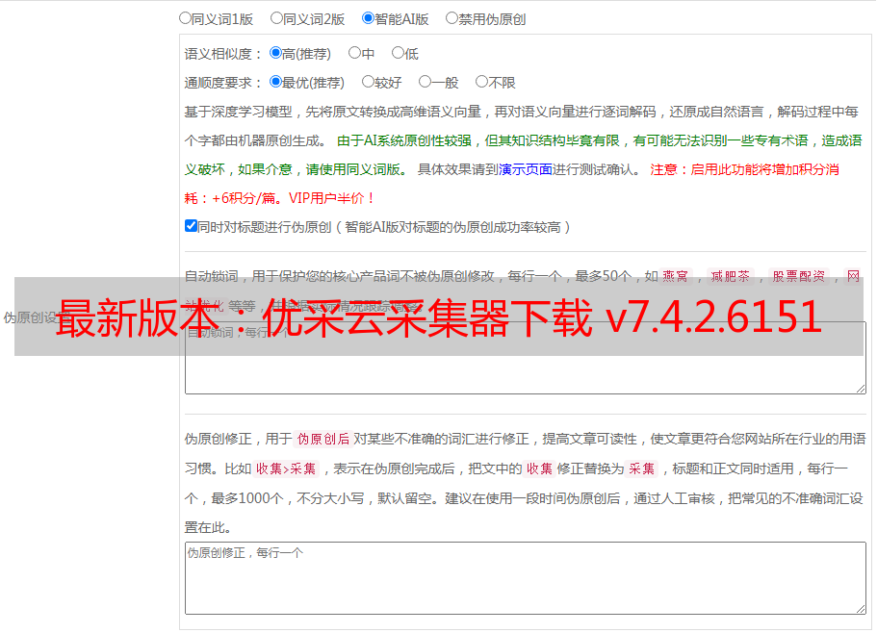Click the 语义相似度 label
Screen dimensions: 877x633
(x=223, y=54)
